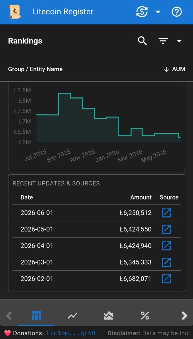Click the May 2026 axis label
This screenshot has height=339, width=193.
click(154, 156)
